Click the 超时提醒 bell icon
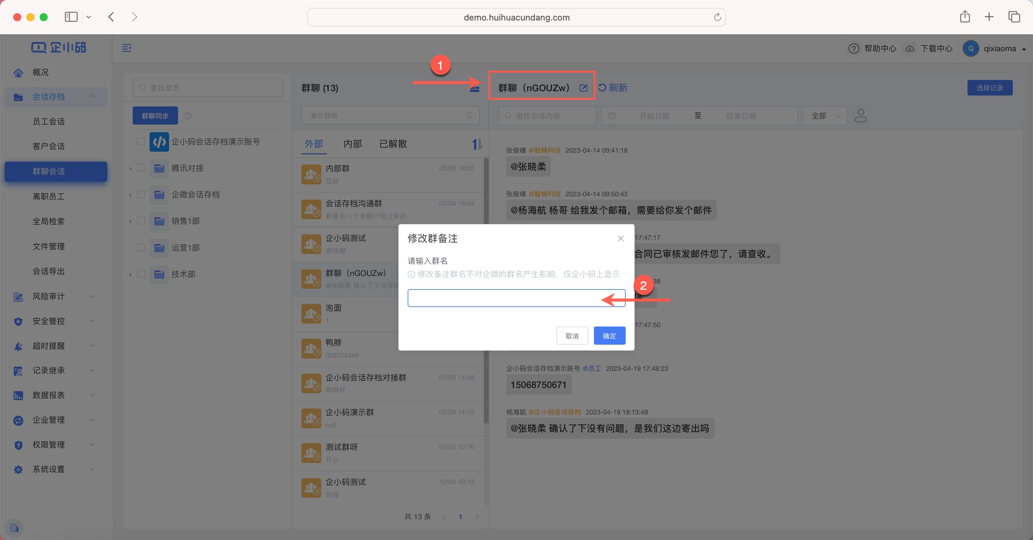The image size is (1033, 540). (18, 346)
